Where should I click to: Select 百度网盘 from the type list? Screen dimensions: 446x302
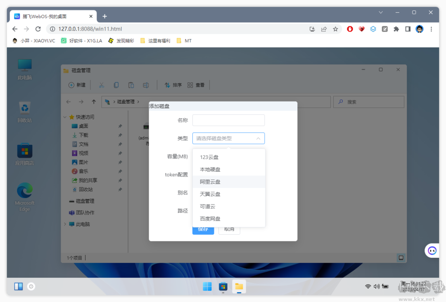(211, 219)
